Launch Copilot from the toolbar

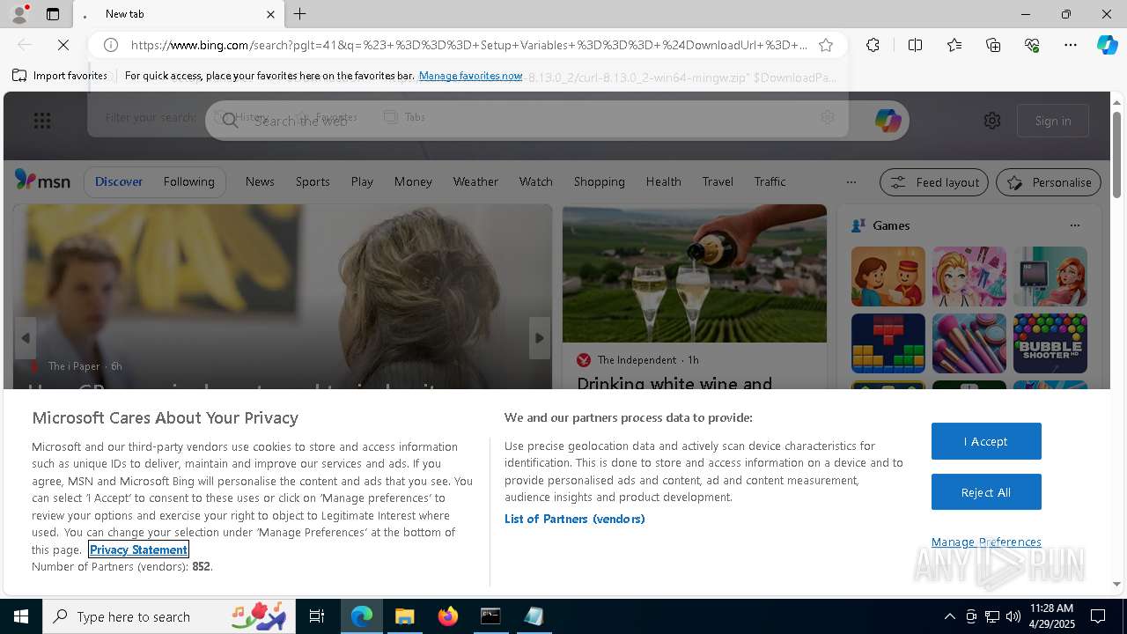pos(1107,45)
